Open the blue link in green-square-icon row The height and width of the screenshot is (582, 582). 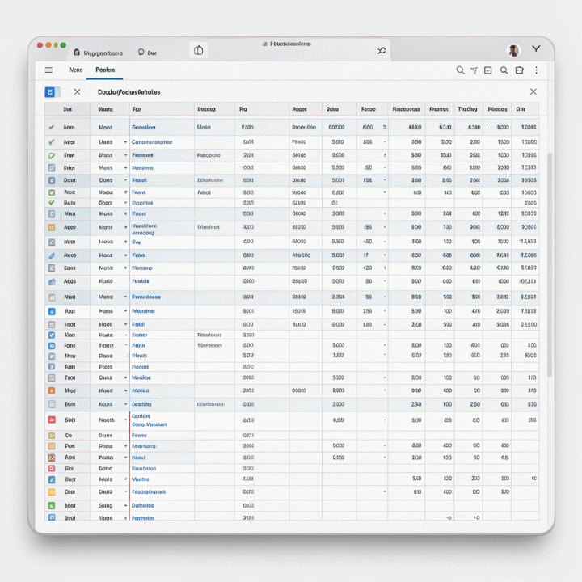(x=143, y=505)
